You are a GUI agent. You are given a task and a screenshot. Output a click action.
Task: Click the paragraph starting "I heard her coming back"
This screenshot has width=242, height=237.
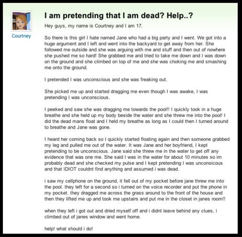point(137,154)
